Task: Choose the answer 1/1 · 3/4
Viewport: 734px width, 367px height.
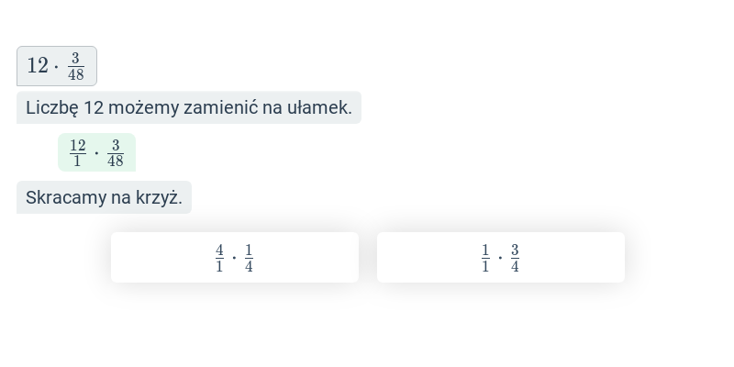Action: point(500,258)
